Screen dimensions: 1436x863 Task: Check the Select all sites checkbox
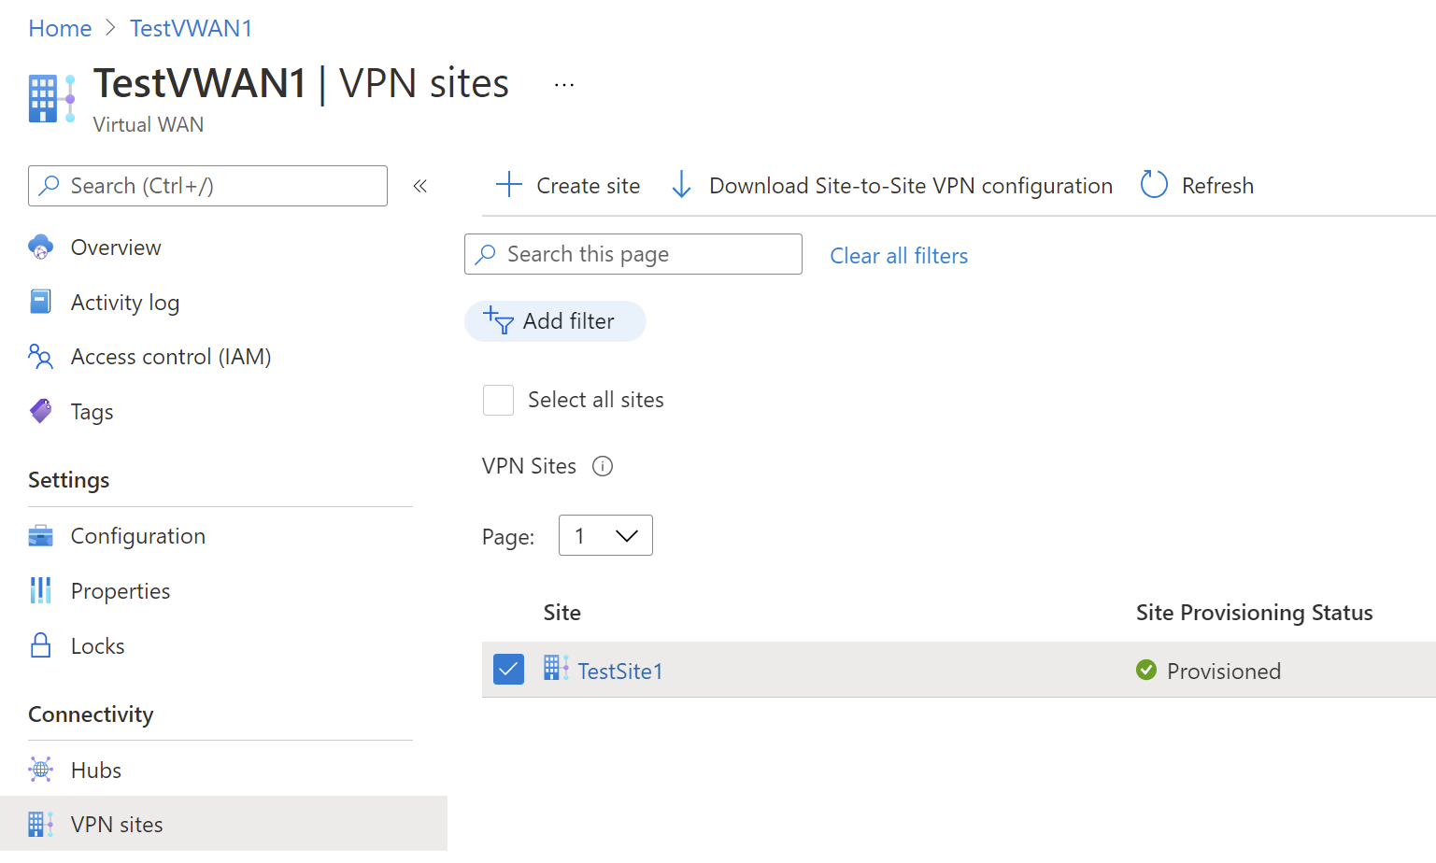[498, 400]
